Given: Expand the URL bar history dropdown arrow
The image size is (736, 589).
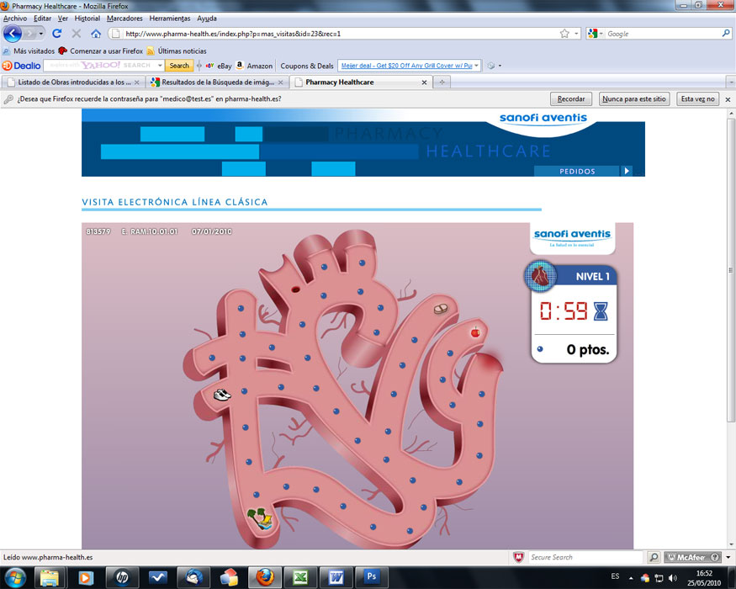Looking at the screenshot, I should 576,34.
